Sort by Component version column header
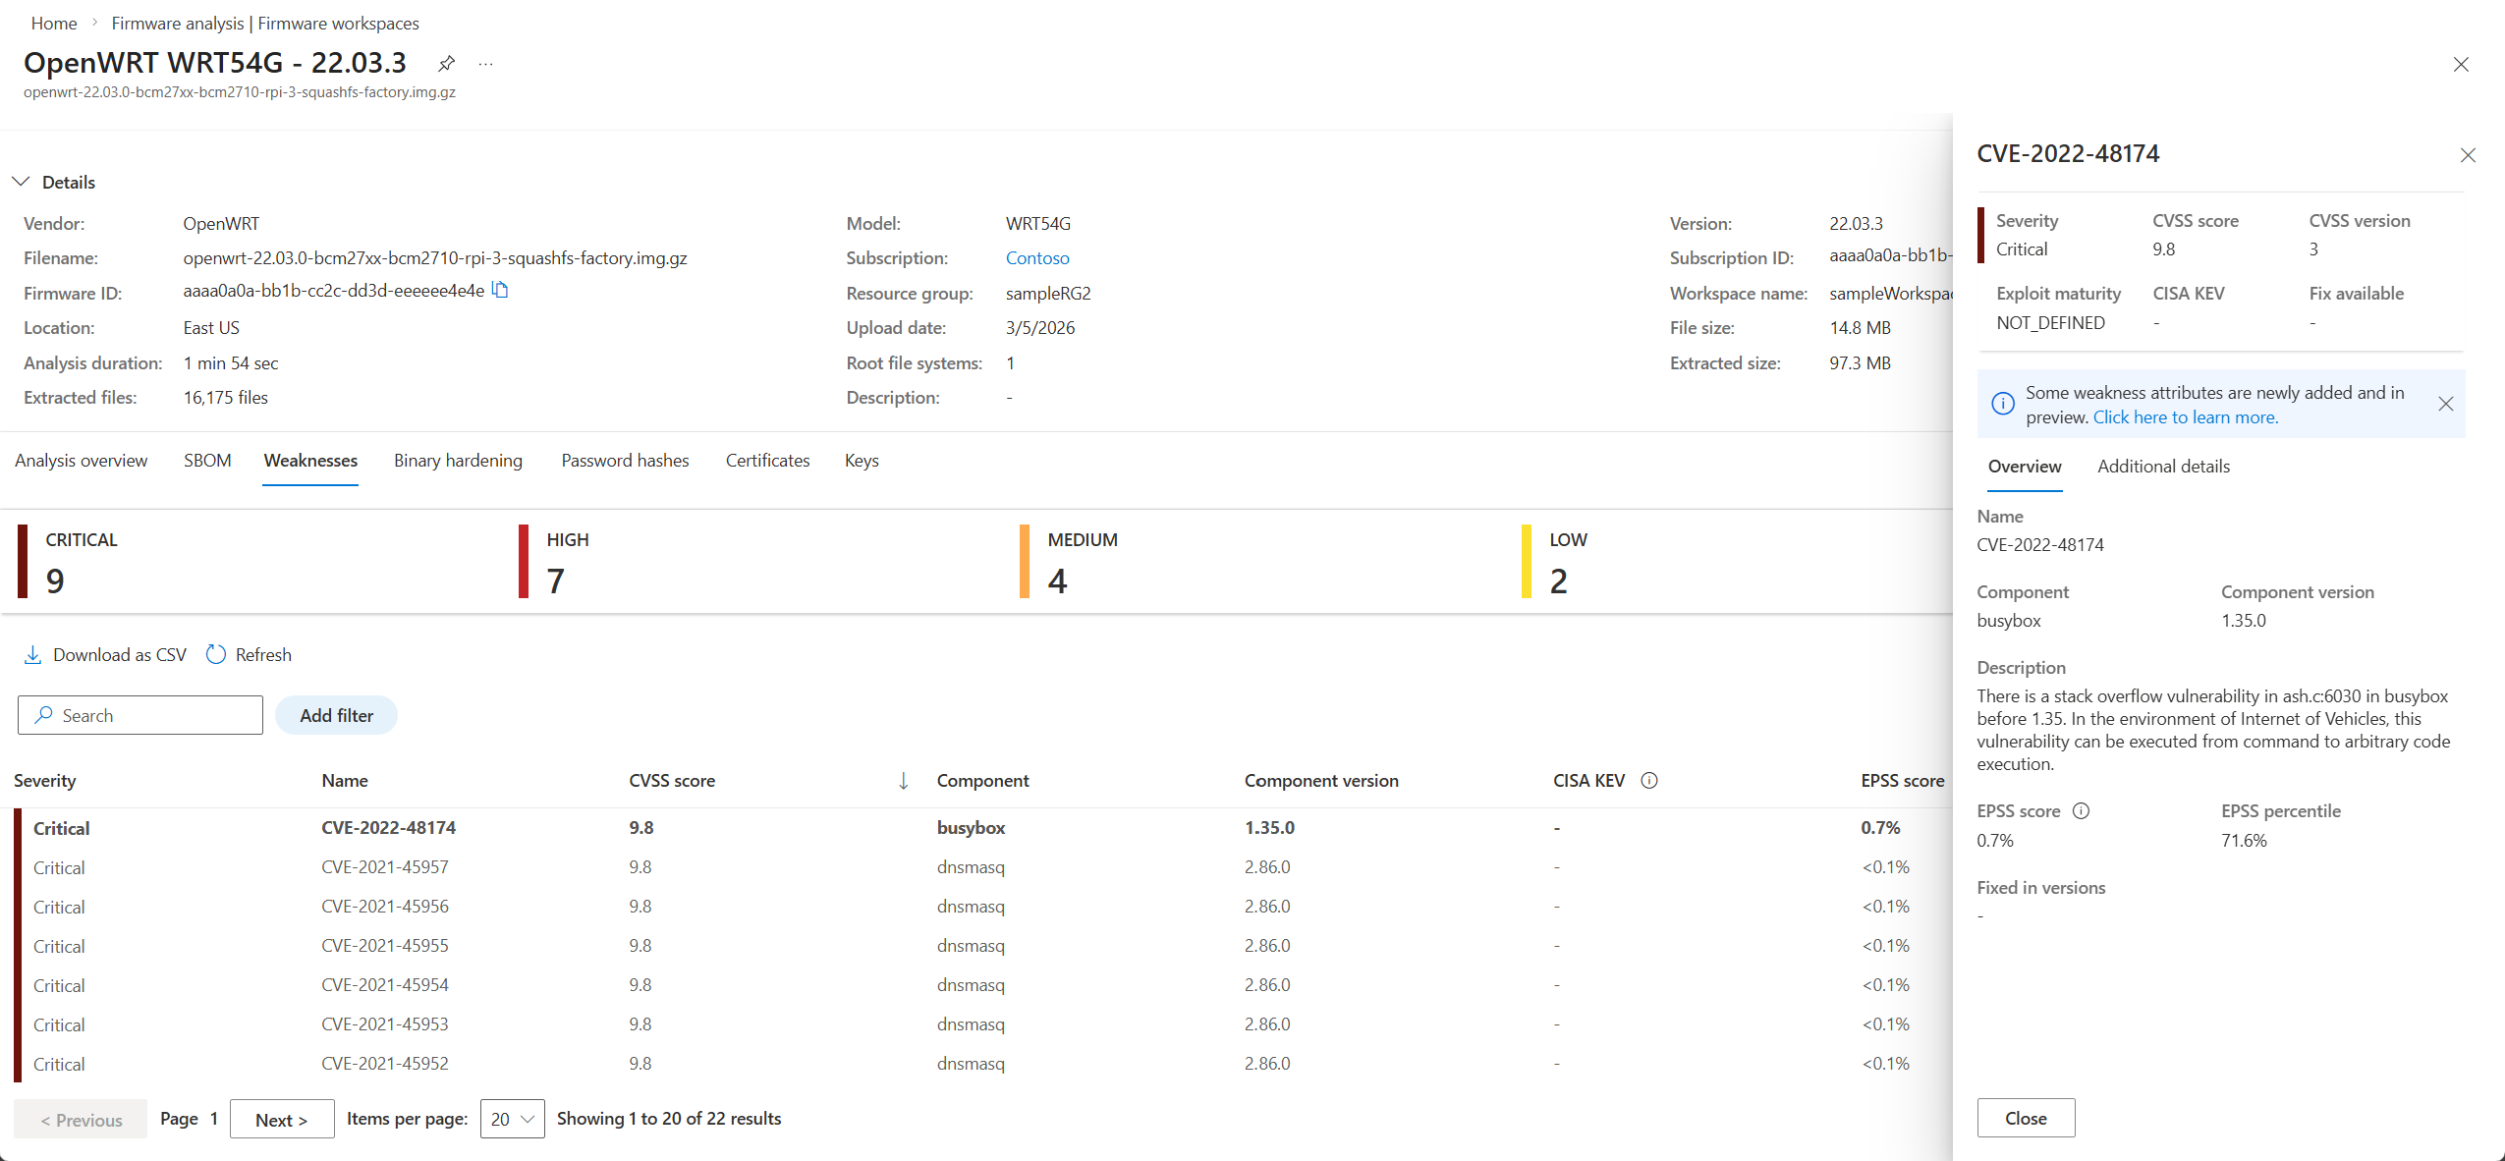The image size is (2505, 1161). pyautogui.click(x=1321, y=781)
